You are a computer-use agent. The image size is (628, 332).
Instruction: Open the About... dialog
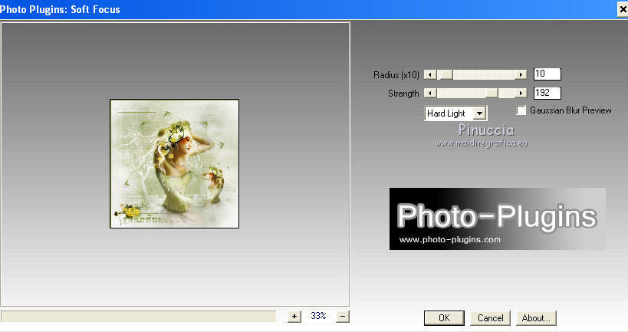pyautogui.click(x=536, y=318)
